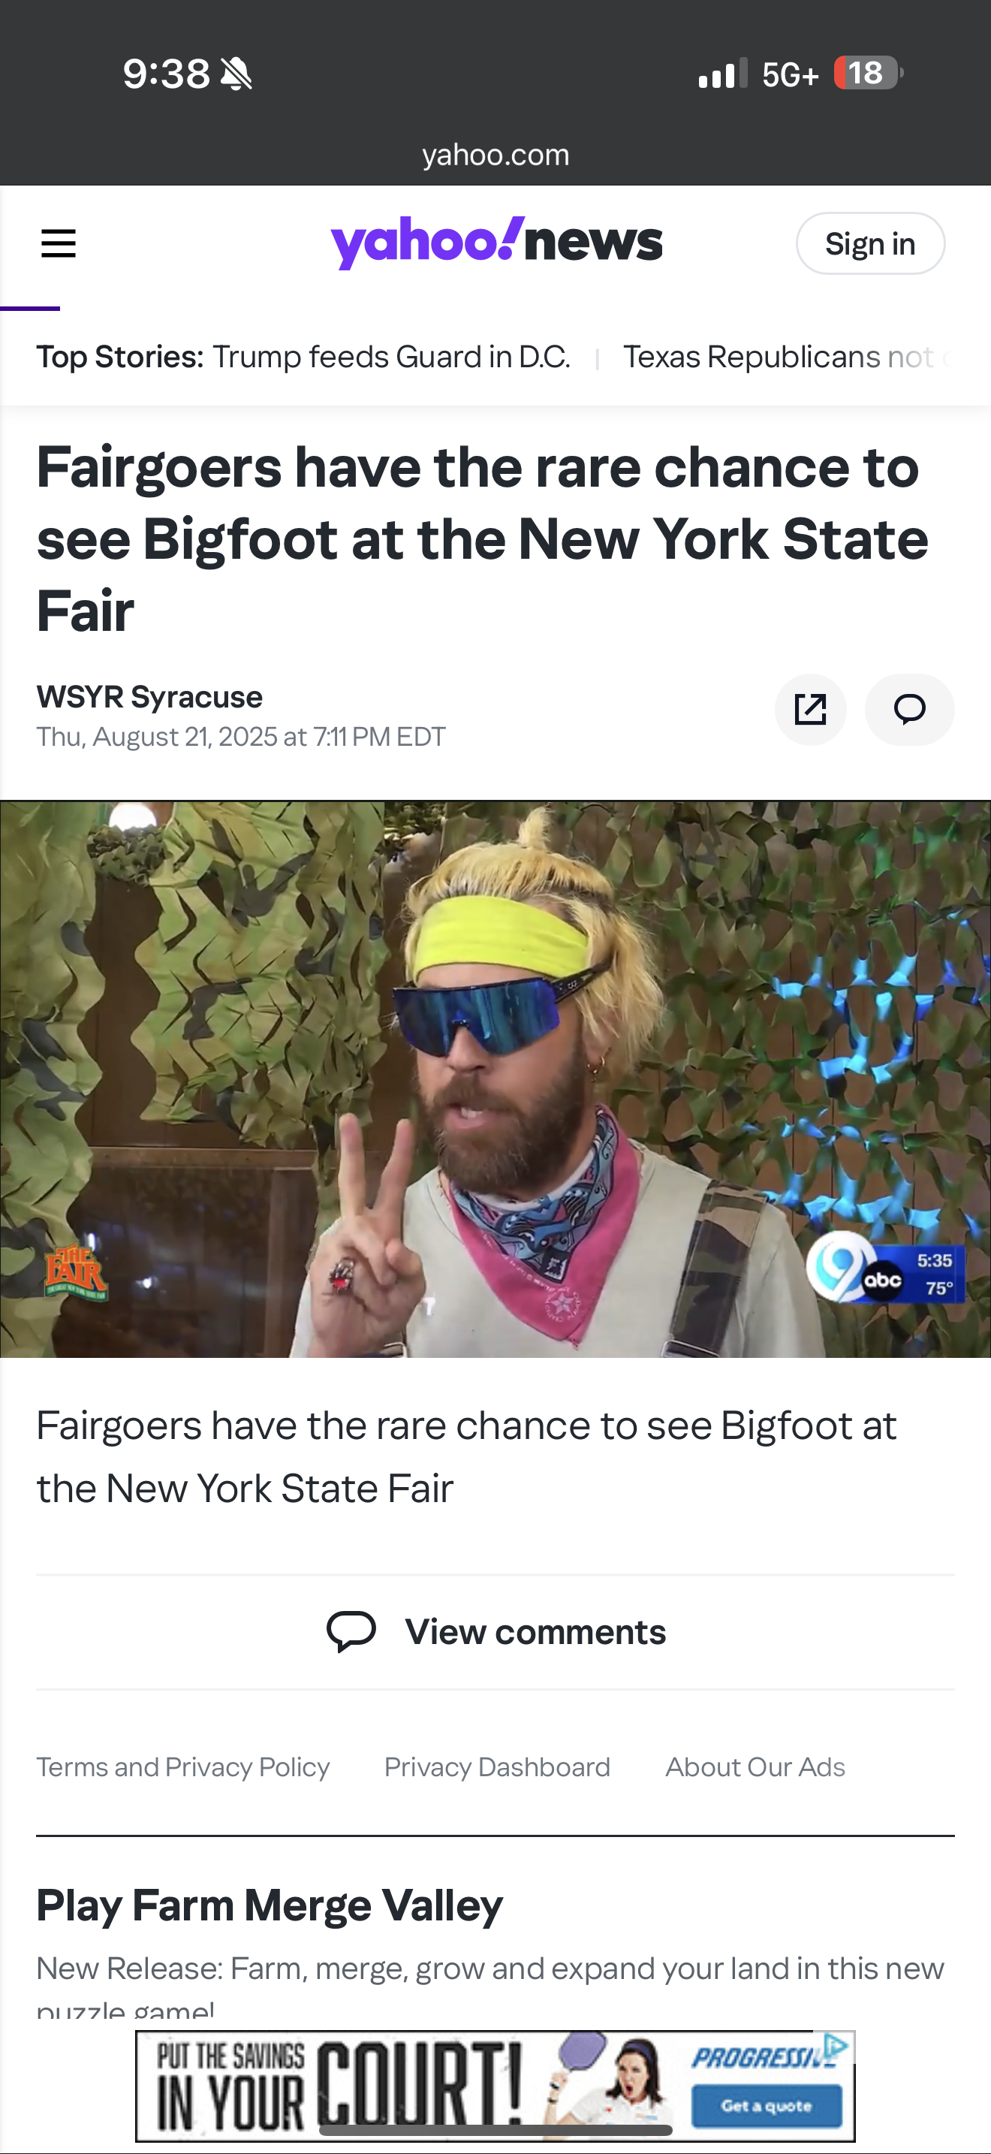Screen dimensions: 991x2154
Task: Tap the yahoo.com address bar
Action: point(495,155)
